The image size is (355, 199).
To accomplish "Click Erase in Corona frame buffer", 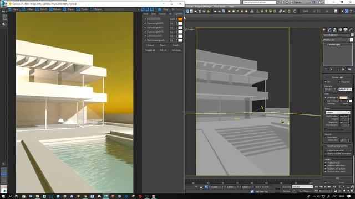I will (x=68, y=9).
